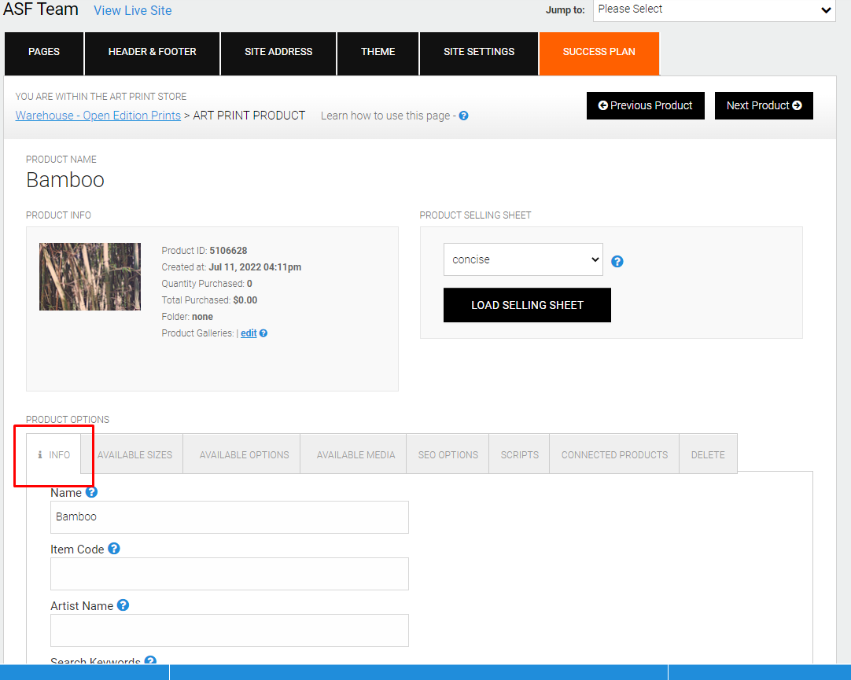
Task: Open the Site Settings menu
Action: 479,52
